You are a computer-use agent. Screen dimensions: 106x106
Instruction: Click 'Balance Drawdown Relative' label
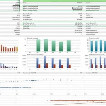click(30, 10)
